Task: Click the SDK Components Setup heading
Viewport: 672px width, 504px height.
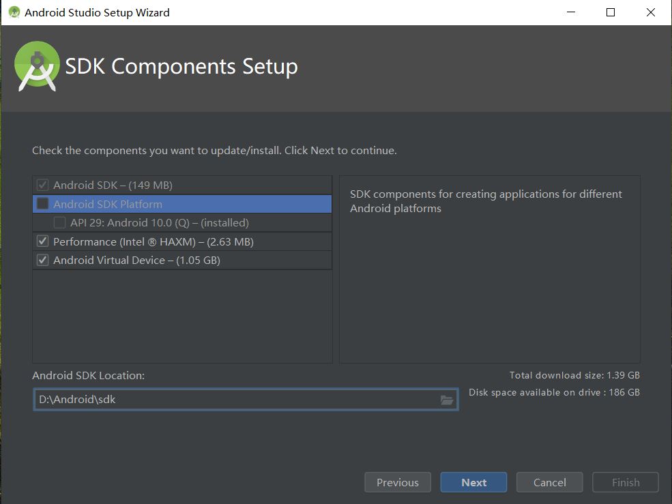Action: (x=181, y=66)
